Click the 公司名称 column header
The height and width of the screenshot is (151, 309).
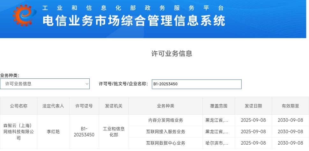(18, 106)
